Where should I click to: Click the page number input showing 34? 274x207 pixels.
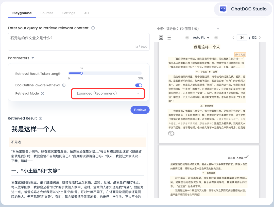pos(242,37)
